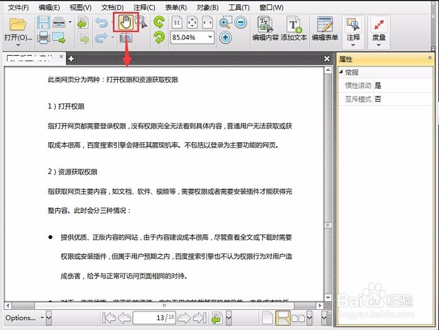
Task: Click the Add Text (添加文本) tool
Action: click(294, 29)
